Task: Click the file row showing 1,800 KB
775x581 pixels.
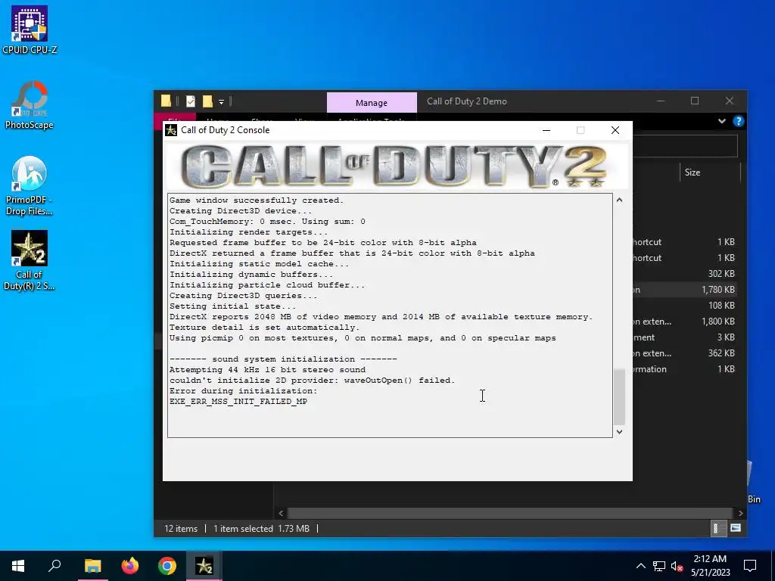Action: point(685,322)
